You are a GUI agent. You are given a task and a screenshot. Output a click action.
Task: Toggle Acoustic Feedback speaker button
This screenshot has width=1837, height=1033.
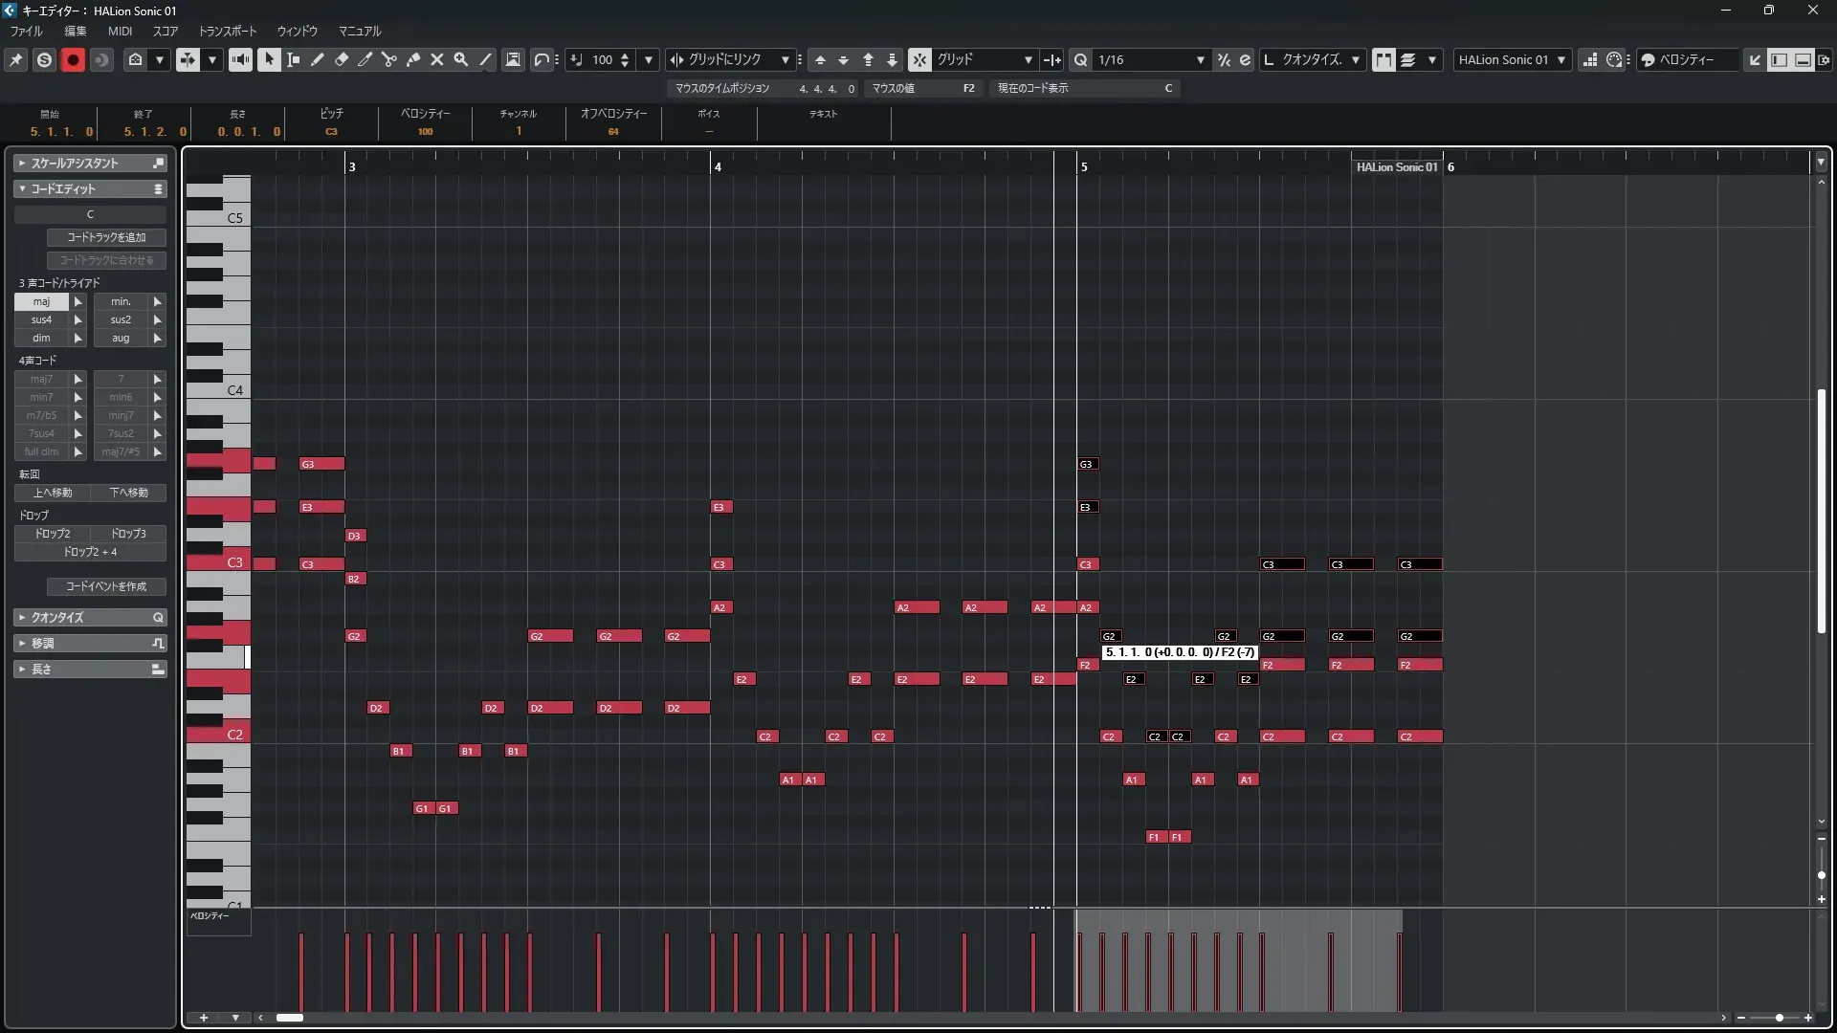(240, 59)
